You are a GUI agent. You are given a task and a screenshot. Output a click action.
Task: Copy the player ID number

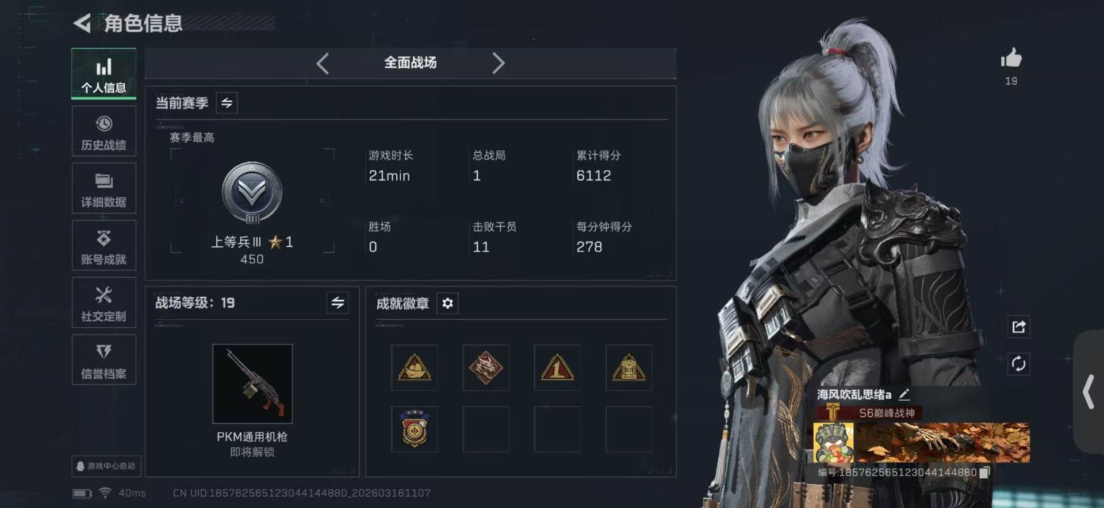984,472
